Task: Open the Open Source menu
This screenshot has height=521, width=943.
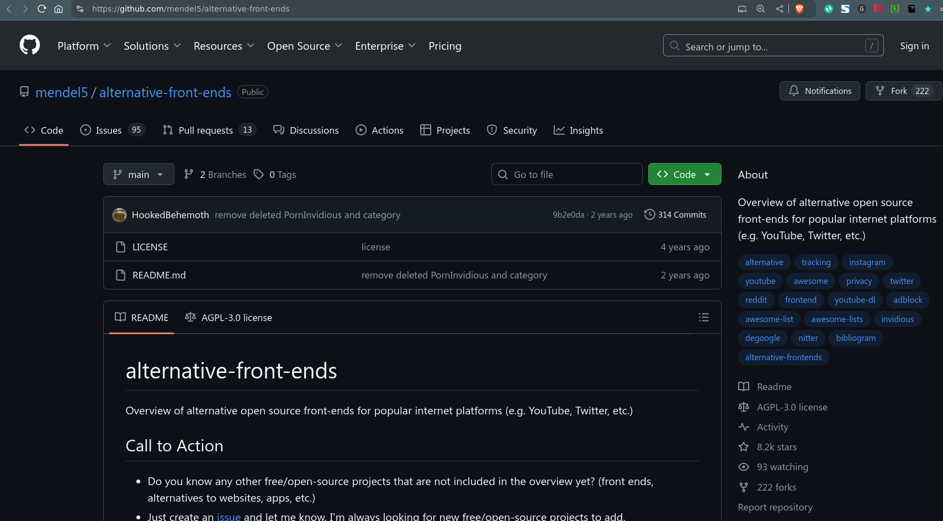Action: click(304, 46)
